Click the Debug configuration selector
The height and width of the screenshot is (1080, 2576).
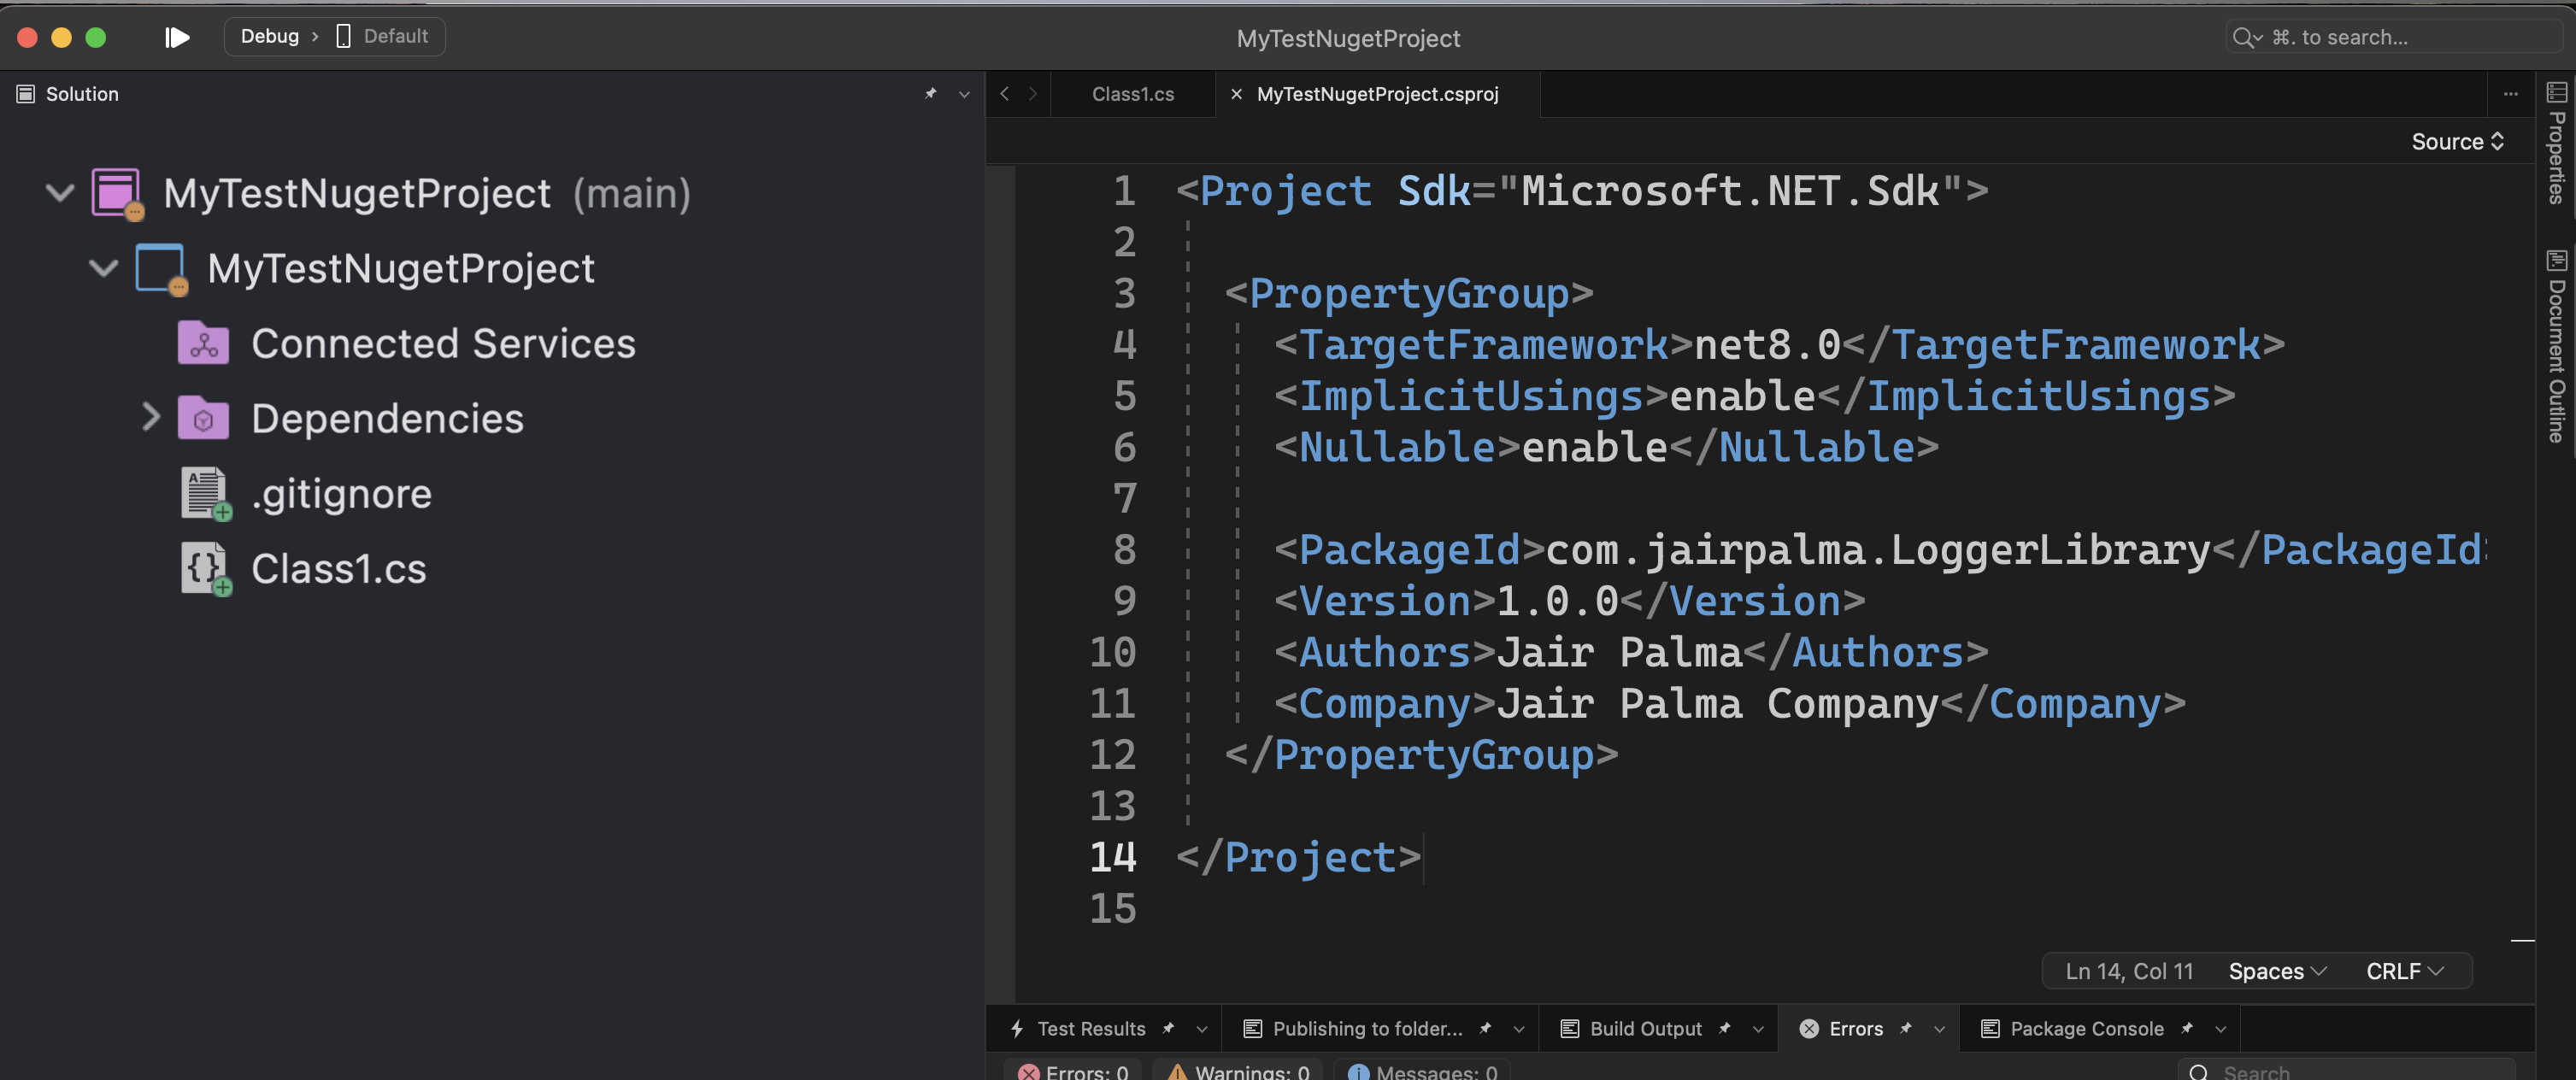270,36
